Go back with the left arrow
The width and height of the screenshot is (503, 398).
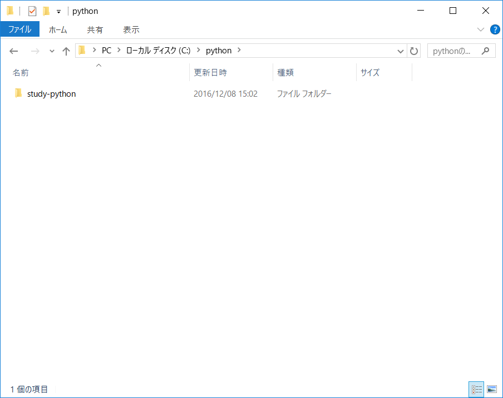(14, 51)
